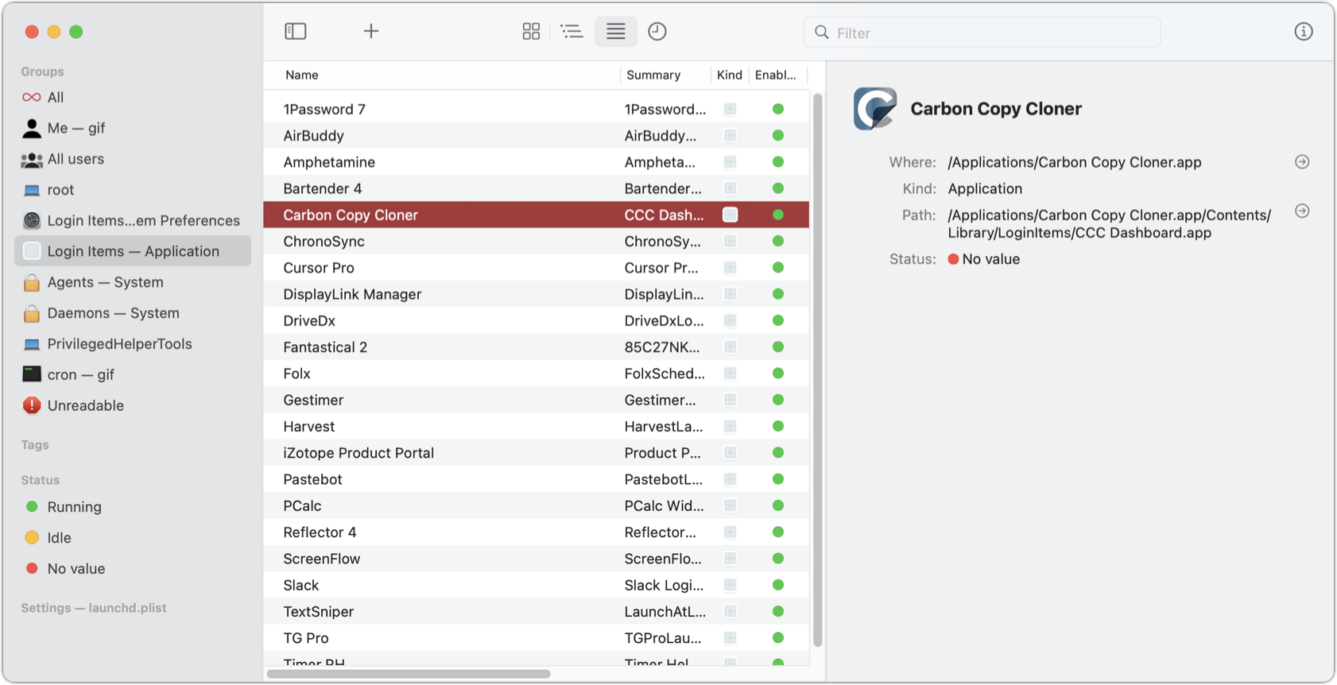Switch to grid view icon
Image resolution: width=1337 pixels, height=685 pixels.
(x=531, y=32)
